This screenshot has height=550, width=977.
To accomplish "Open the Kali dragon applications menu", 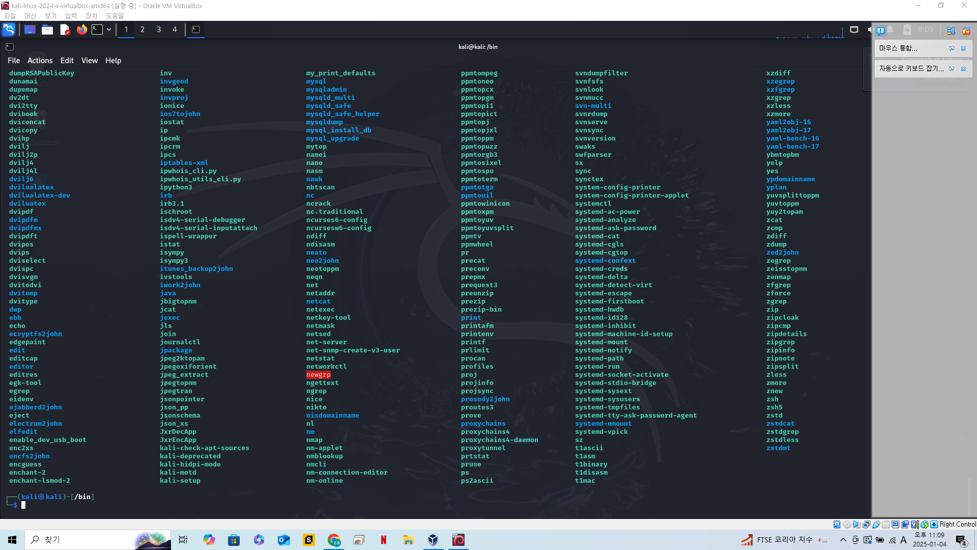I will click(x=9, y=30).
